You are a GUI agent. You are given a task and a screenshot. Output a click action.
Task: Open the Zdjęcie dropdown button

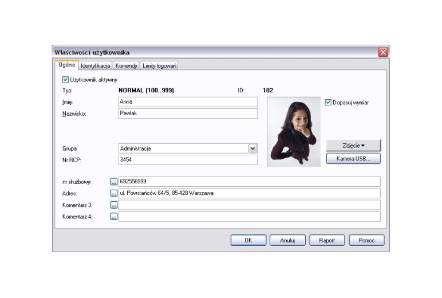(353, 146)
